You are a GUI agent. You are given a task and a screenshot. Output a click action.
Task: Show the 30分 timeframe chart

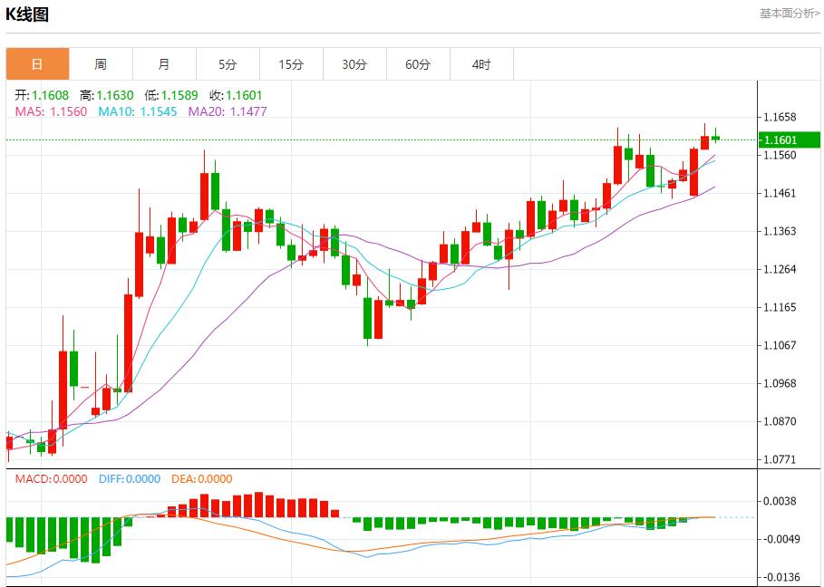pyautogui.click(x=354, y=64)
